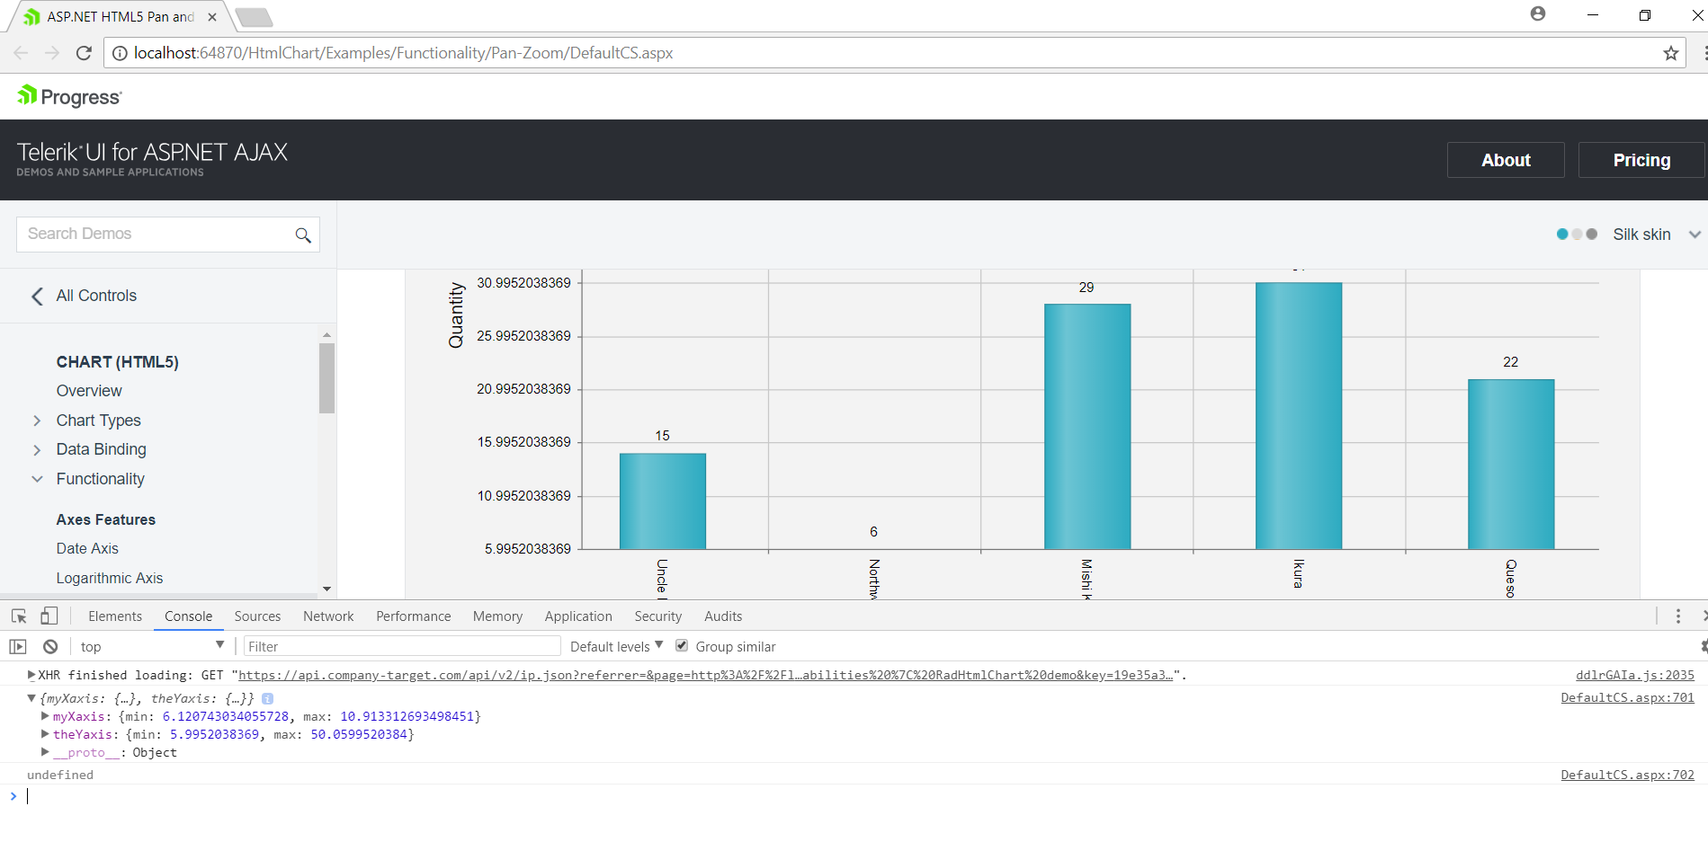1708x842 pixels.
Task: Click the Silk skin color dots swatch
Action: (x=1577, y=235)
